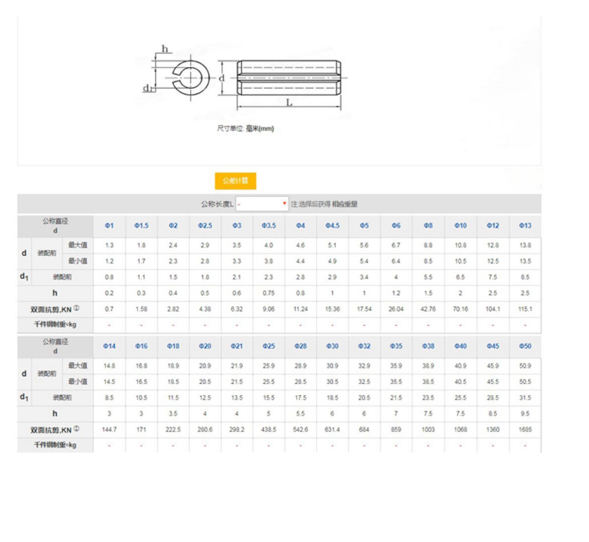Click the Φ16 diameter header
Viewport: 589px width, 542px height.
point(141,346)
